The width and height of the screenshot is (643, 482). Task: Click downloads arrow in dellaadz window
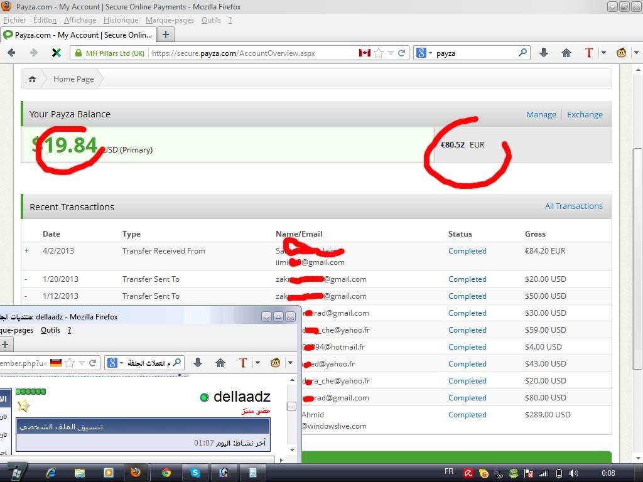[x=198, y=363]
